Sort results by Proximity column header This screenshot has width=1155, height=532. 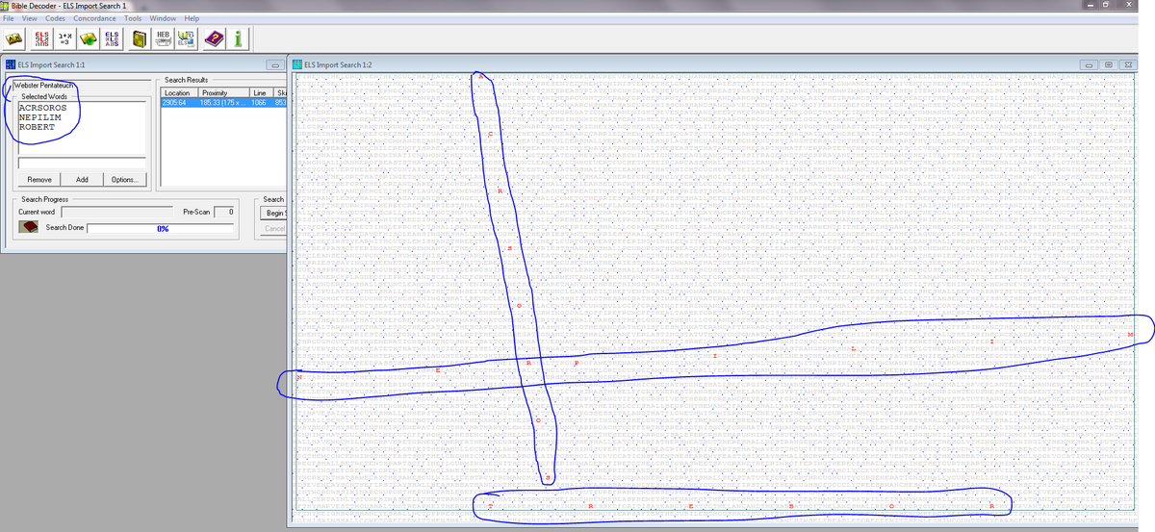(223, 92)
